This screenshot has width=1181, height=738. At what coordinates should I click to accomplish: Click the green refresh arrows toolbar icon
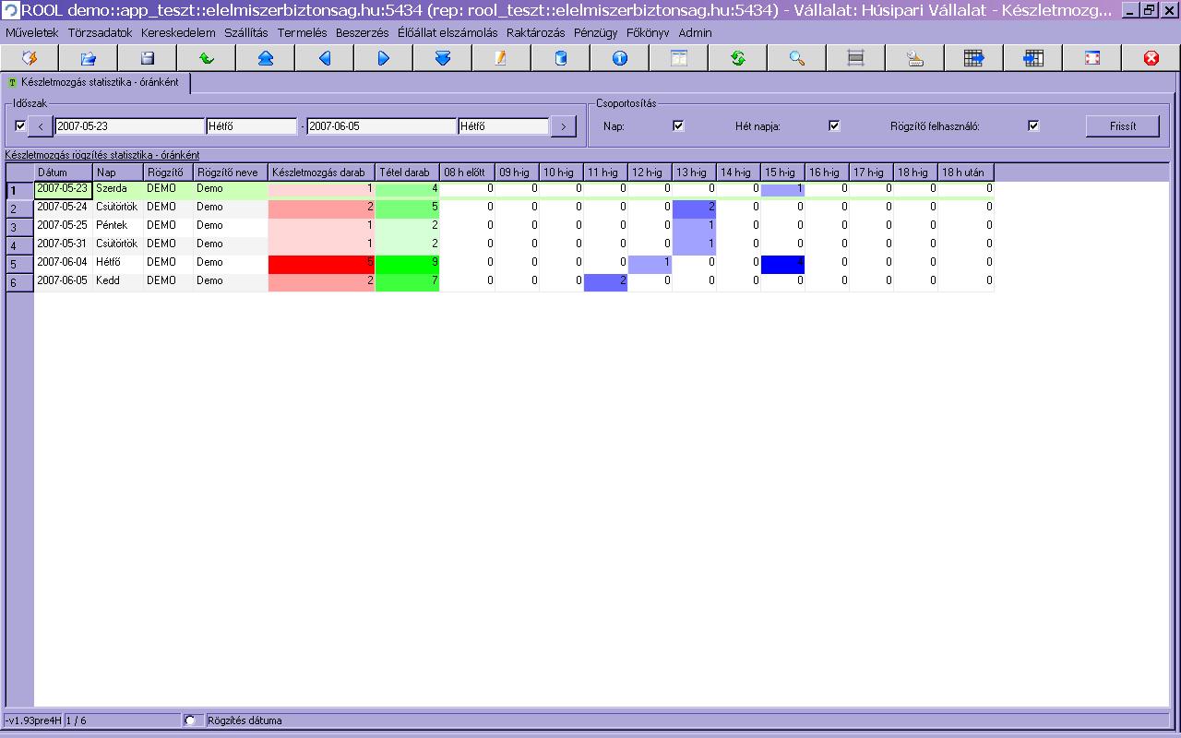pyautogui.click(x=737, y=58)
